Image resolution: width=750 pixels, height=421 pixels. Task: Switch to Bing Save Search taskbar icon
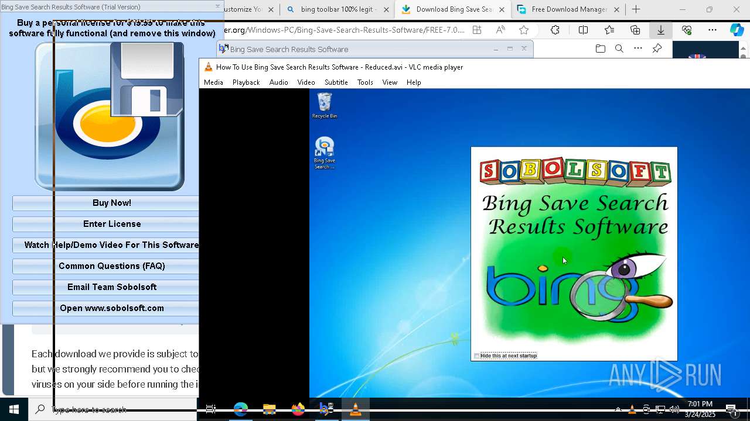coord(326,409)
